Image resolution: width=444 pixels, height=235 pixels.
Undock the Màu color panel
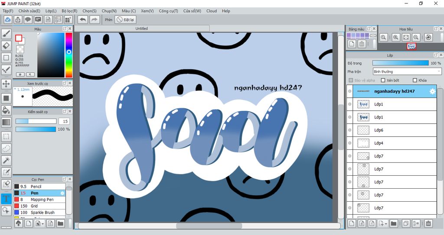tap(65, 29)
